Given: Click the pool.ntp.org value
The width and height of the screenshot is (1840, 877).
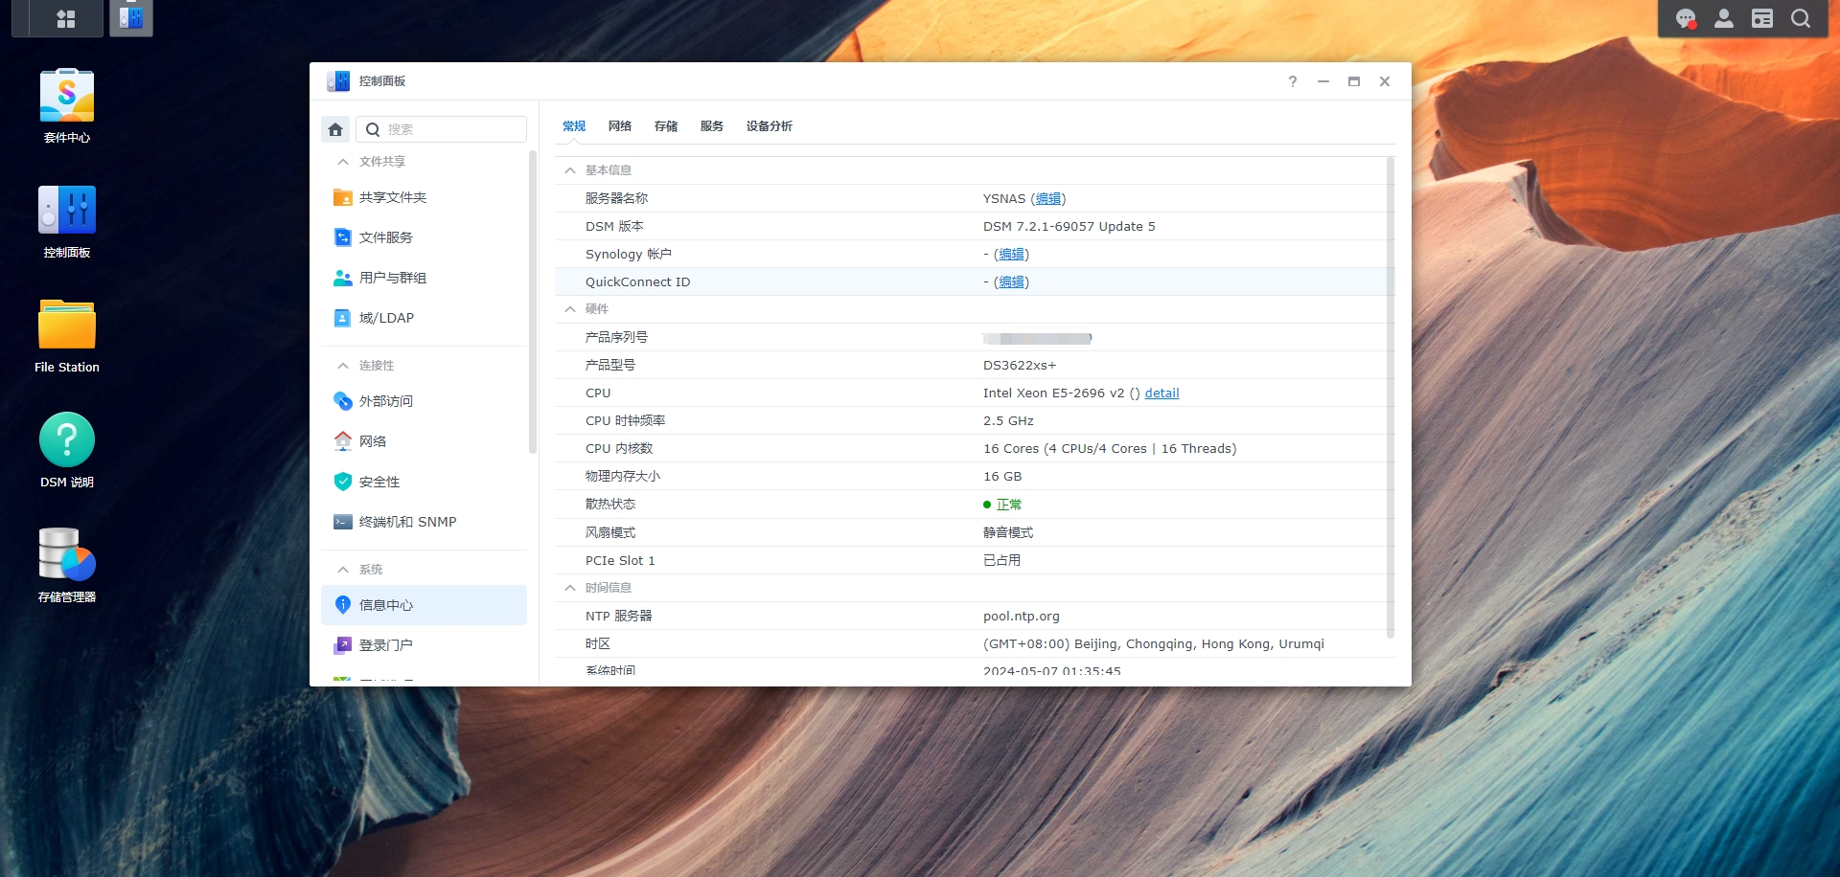Looking at the screenshot, I should pos(1022,617).
